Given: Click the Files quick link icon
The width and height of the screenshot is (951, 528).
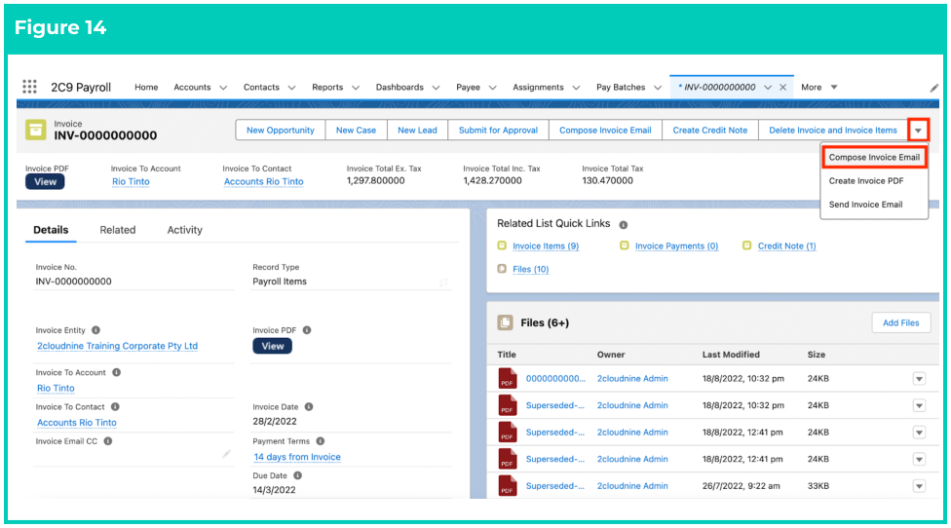Looking at the screenshot, I should (x=502, y=269).
